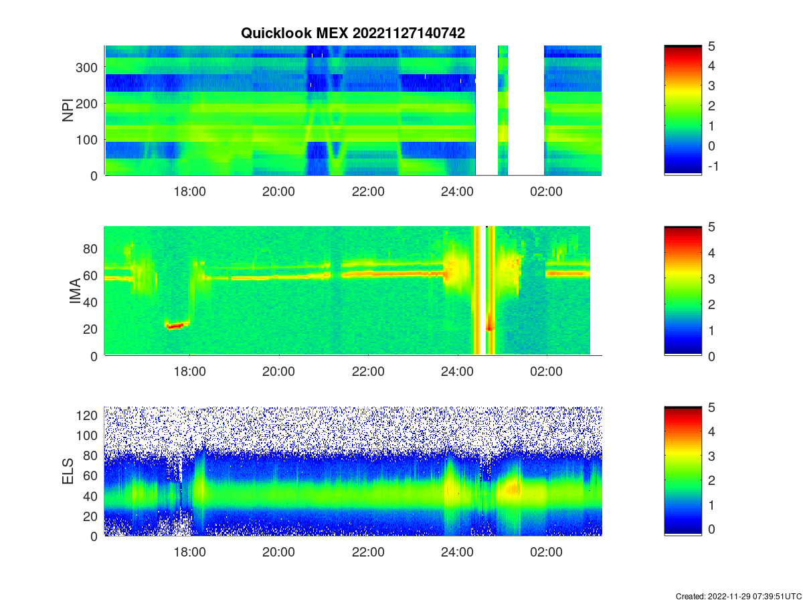This screenshot has width=803, height=602.
Task: Click the 22:00 tick label under the IMA plot
Action: click(x=368, y=373)
